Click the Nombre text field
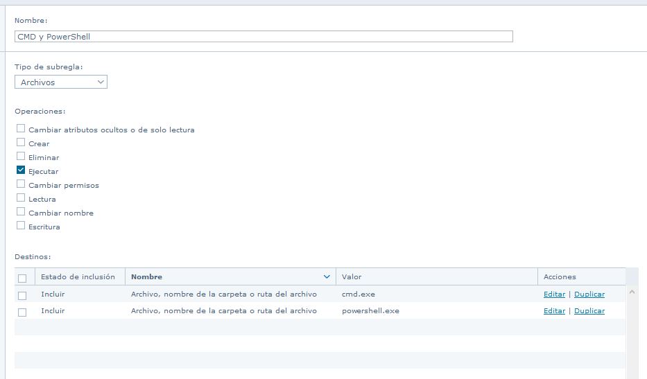This screenshot has width=647, height=379. [x=264, y=36]
